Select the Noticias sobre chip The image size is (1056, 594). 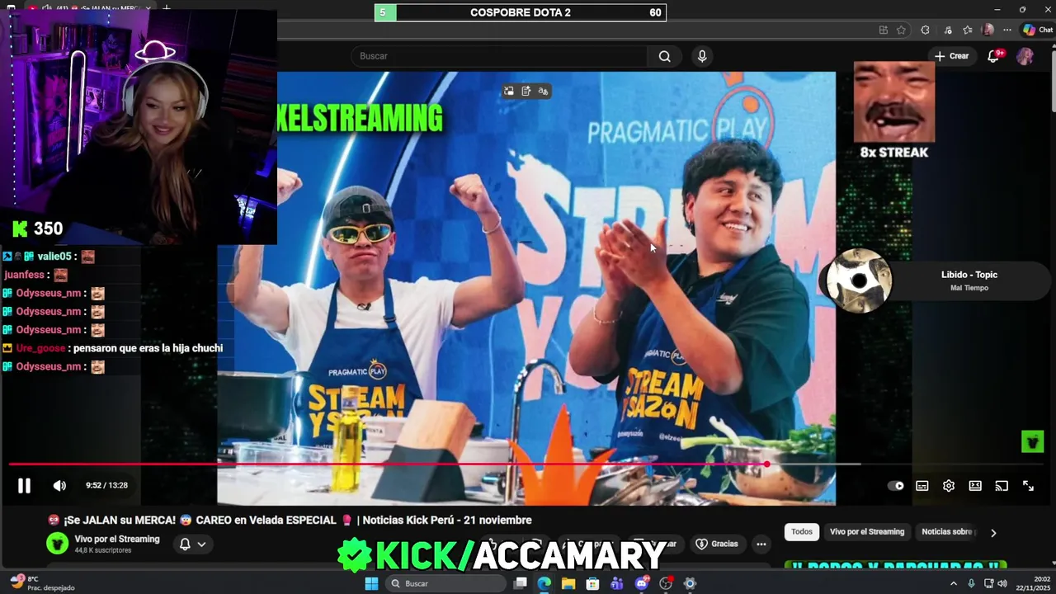click(949, 532)
